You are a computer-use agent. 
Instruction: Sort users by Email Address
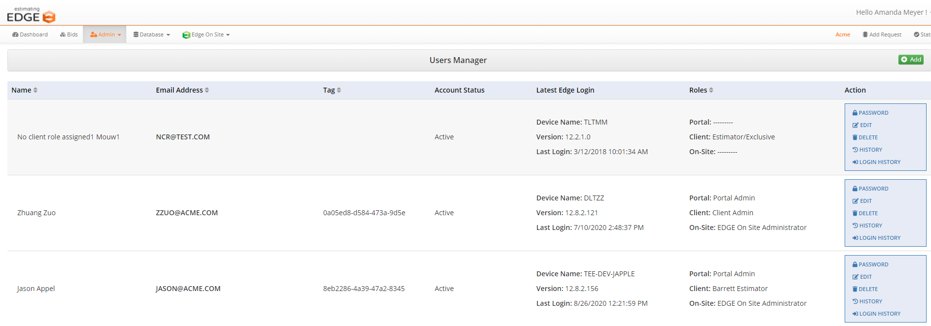click(x=183, y=90)
